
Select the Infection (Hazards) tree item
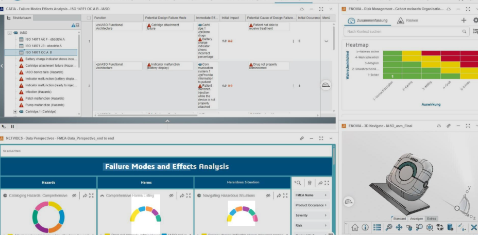click(x=38, y=92)
